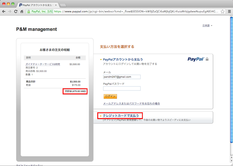Click the 支払い方法を選択する heading

click(x=117, y=47)
